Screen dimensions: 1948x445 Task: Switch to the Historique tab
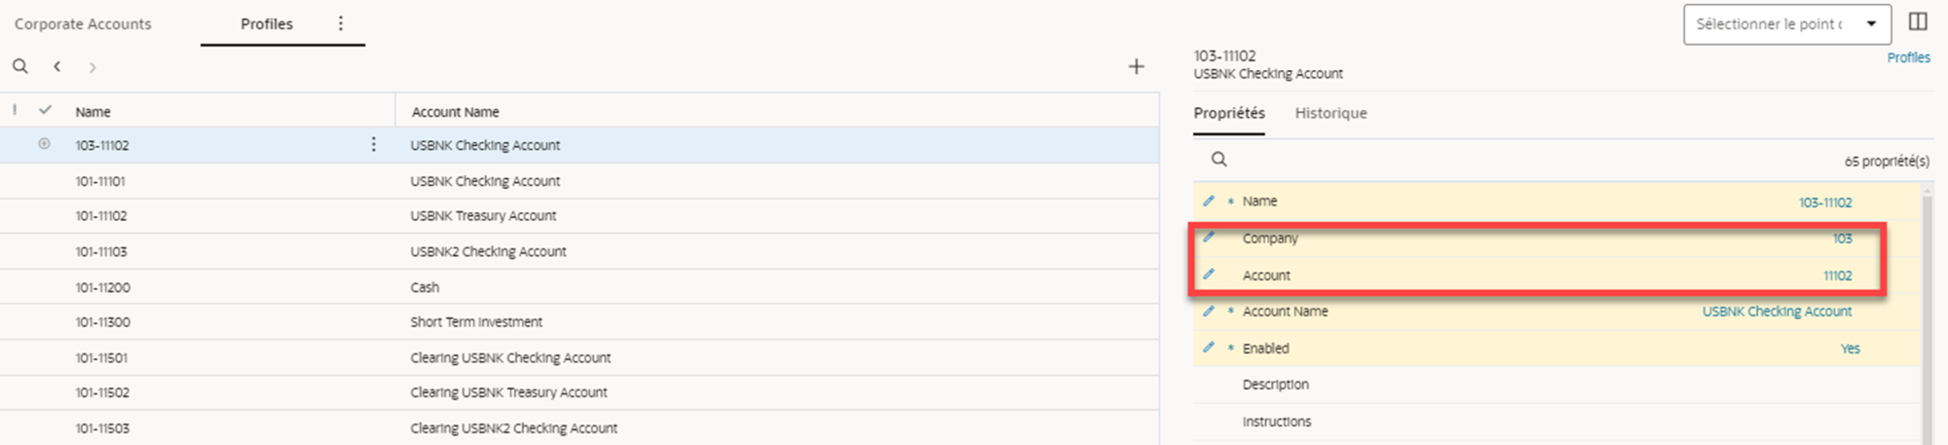[x=1330, y=113]
